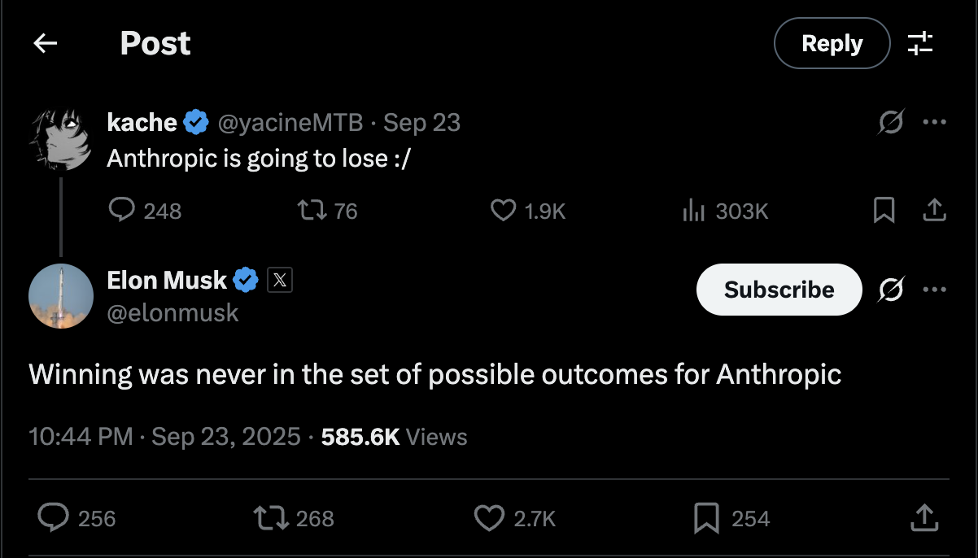Open more options menu on Elon Musk's reply
978x558 pixels.
[935, 290]
